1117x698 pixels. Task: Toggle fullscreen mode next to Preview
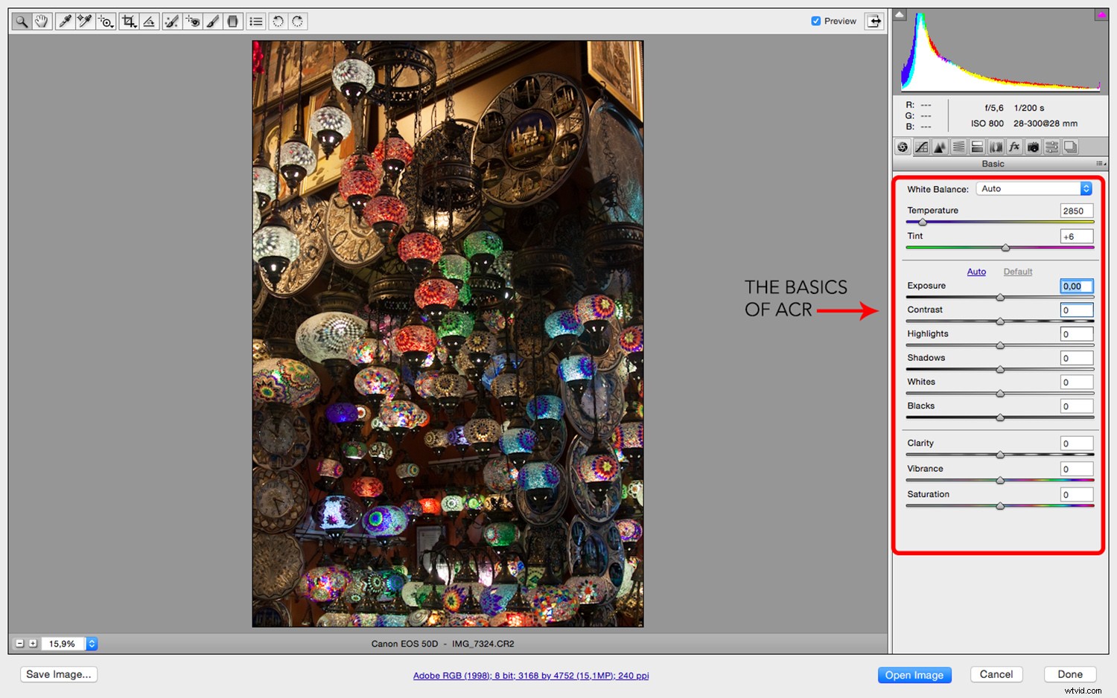[873, 21]
